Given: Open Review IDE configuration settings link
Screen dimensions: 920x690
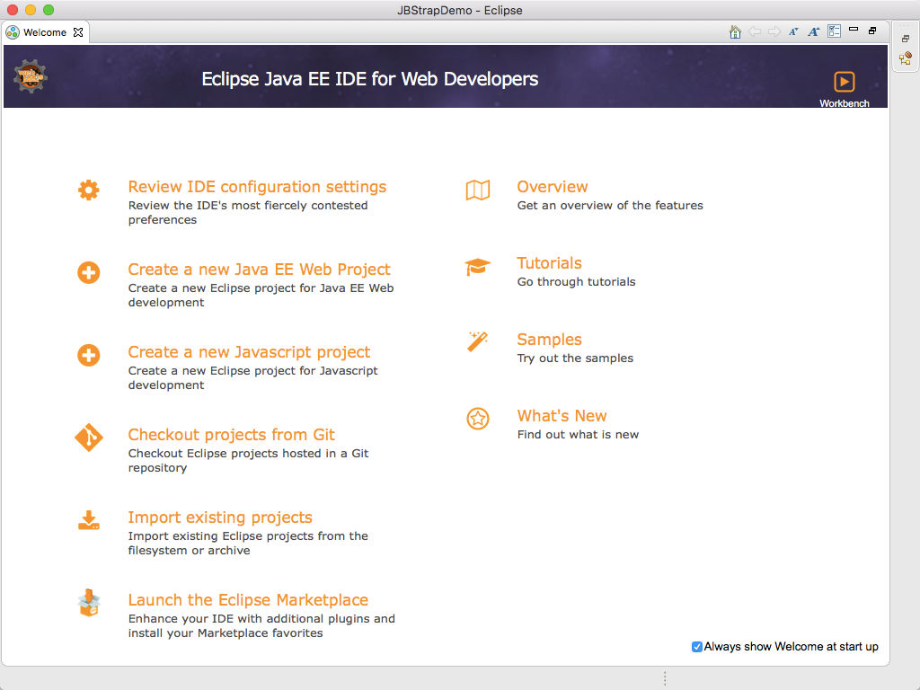Looking at the screenshot, I should pyautogui.click(x=257, y=187).
